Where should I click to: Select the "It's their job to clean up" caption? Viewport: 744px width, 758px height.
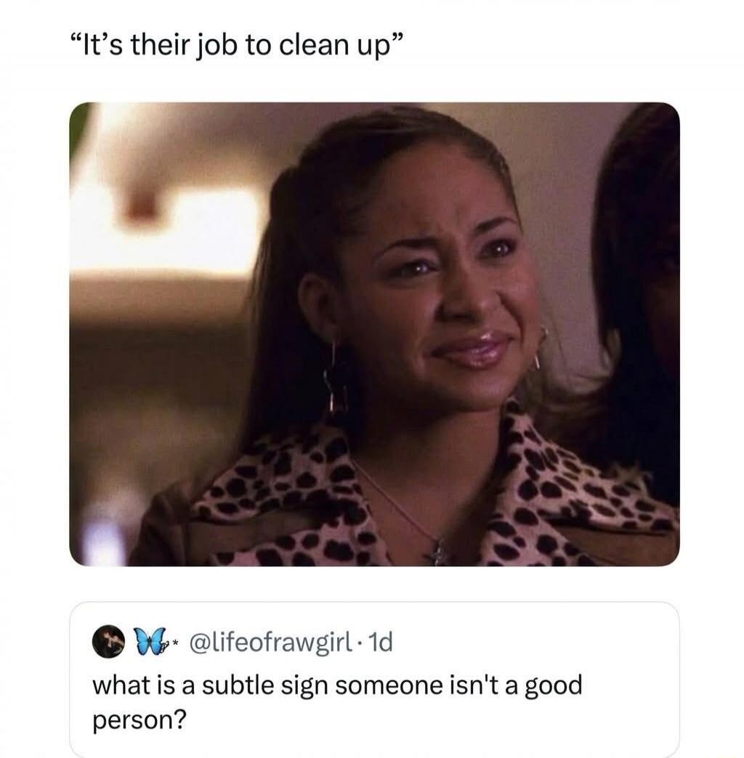237,47
